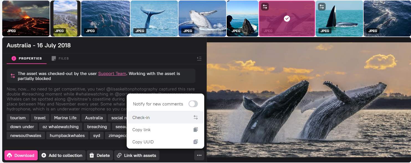
Task: Click checked-out icon on selected pink thumbnail
Action: pyautogui.click(x=265, y=7)
